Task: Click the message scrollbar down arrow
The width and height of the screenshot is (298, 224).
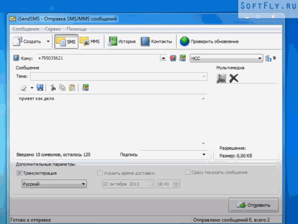Action: (203, 143)
